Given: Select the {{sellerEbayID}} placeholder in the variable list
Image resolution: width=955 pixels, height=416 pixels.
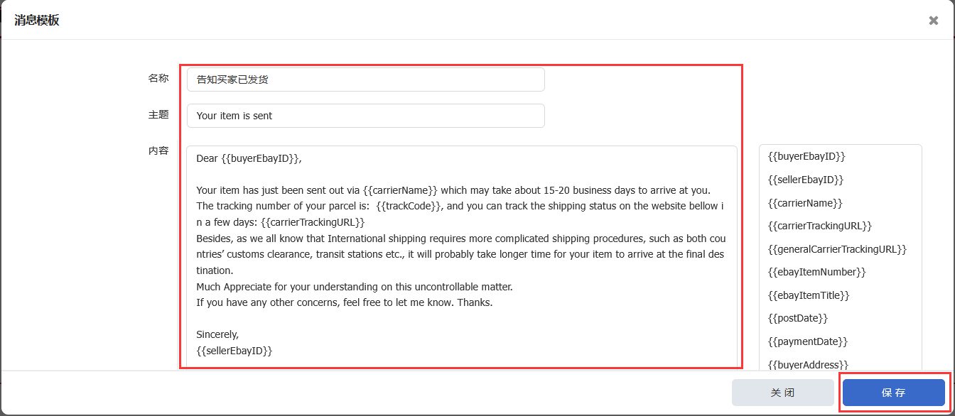Looking at the screenshot, I should coord(806,180).
